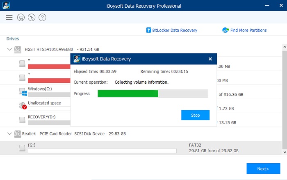Select second unnamed partition drive icon

tap(22, 78)
